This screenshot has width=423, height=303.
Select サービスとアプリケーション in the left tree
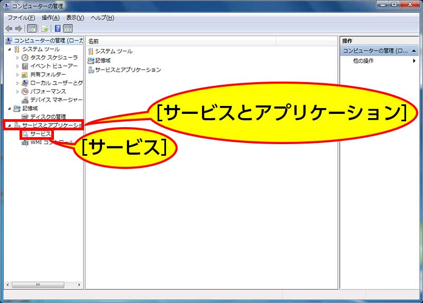(x=52, y=125)
